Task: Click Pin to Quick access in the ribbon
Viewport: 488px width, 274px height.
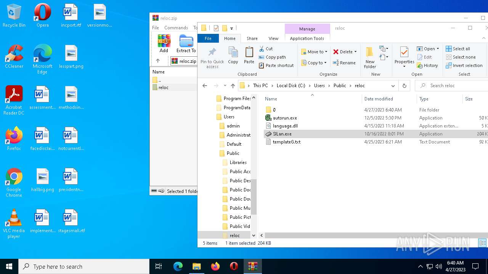Action: [212, 57]
